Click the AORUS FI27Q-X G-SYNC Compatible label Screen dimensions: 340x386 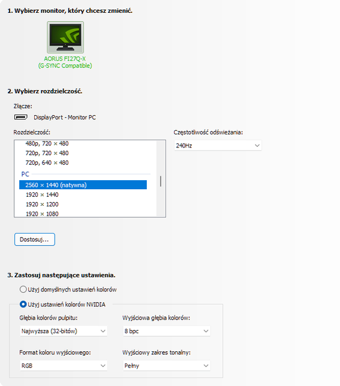[65, 62]
